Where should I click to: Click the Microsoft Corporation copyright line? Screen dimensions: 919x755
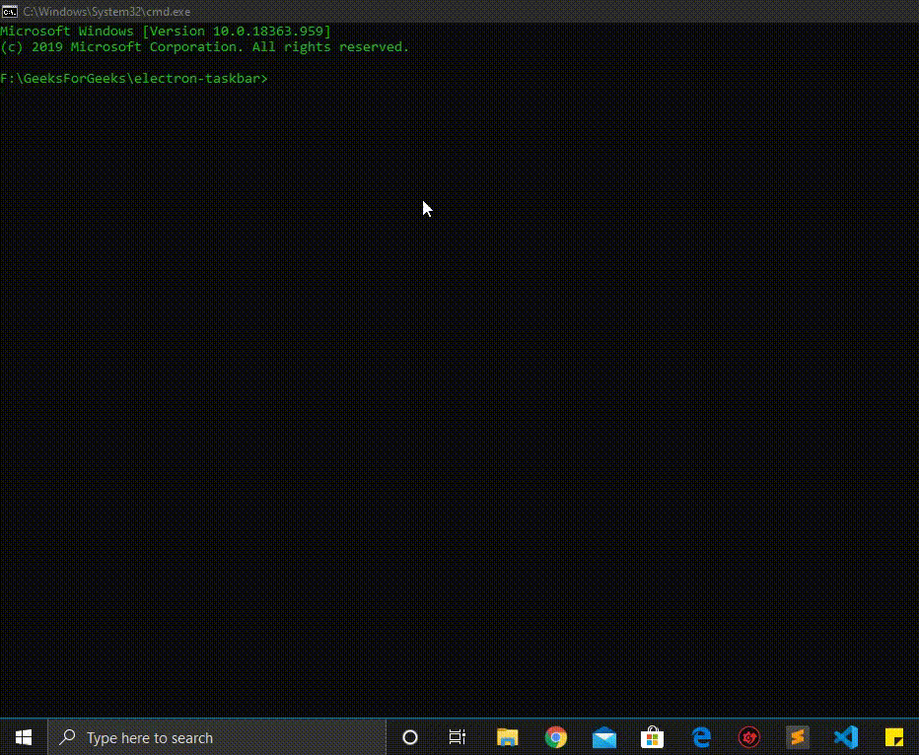[x=204, y=47]
